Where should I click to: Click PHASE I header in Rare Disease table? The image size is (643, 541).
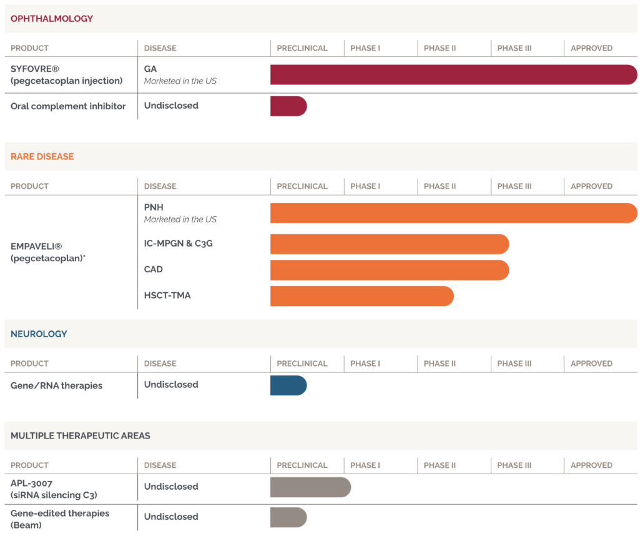(x=365, y=186)
